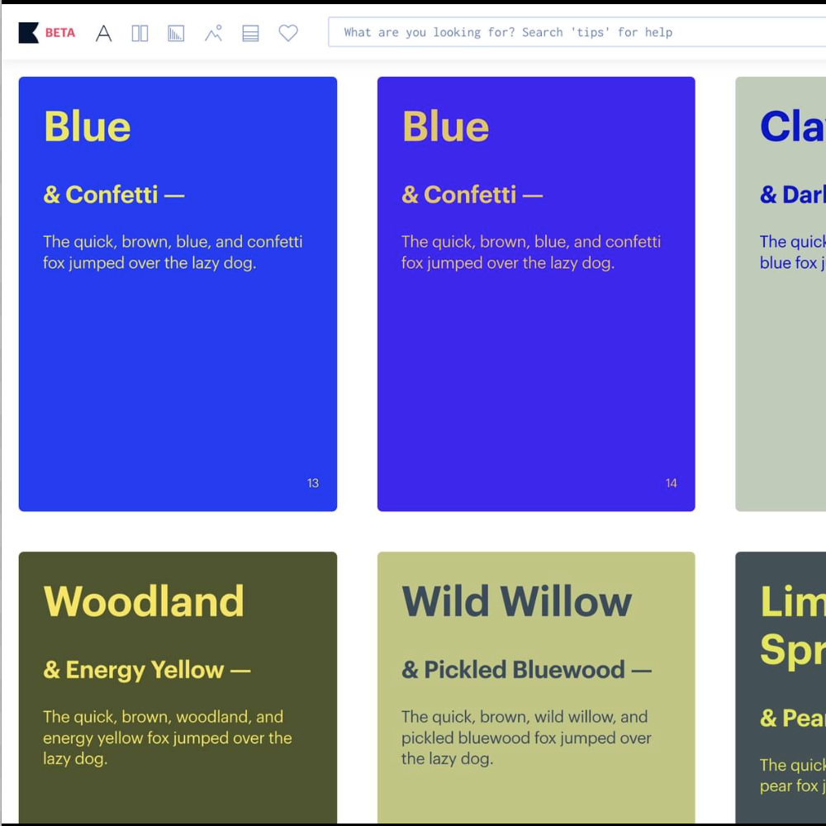The width and height of the screenshot is (826, 826).
Task: Select the Palette stacked-lines view icon
Action: pyautogui.click(x=250, y=32)
